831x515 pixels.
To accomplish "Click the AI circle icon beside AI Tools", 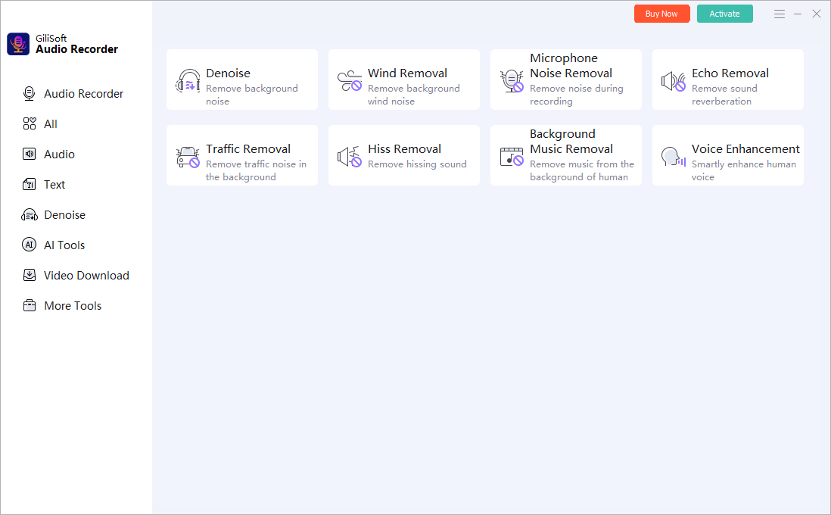I will tap(30, 245).
